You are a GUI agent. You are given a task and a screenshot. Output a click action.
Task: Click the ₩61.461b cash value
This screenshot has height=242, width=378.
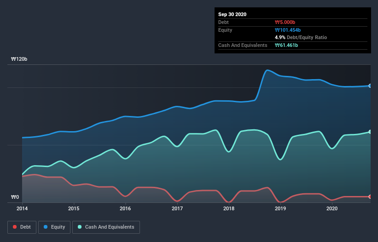tap(286, 45)
